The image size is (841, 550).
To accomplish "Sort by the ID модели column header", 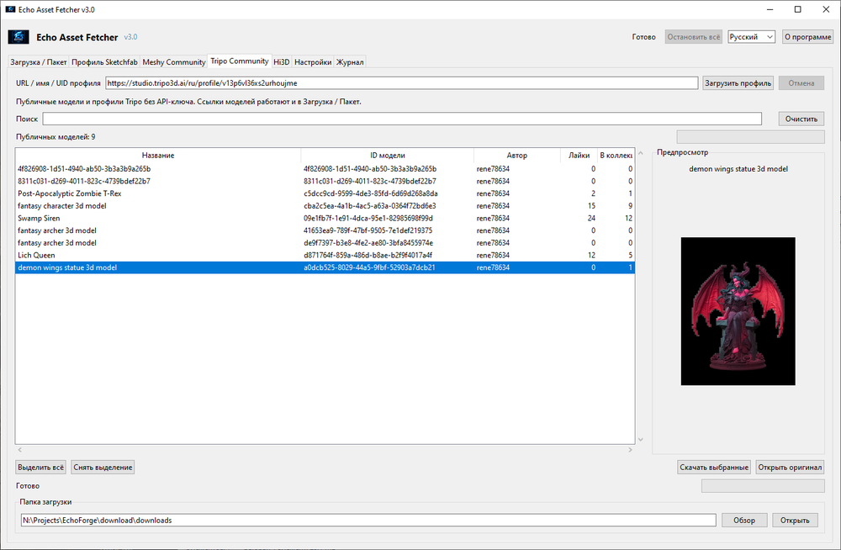I will [x=387, y=155].
